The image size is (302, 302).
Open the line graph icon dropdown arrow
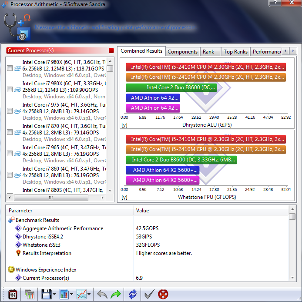(89, 294)
